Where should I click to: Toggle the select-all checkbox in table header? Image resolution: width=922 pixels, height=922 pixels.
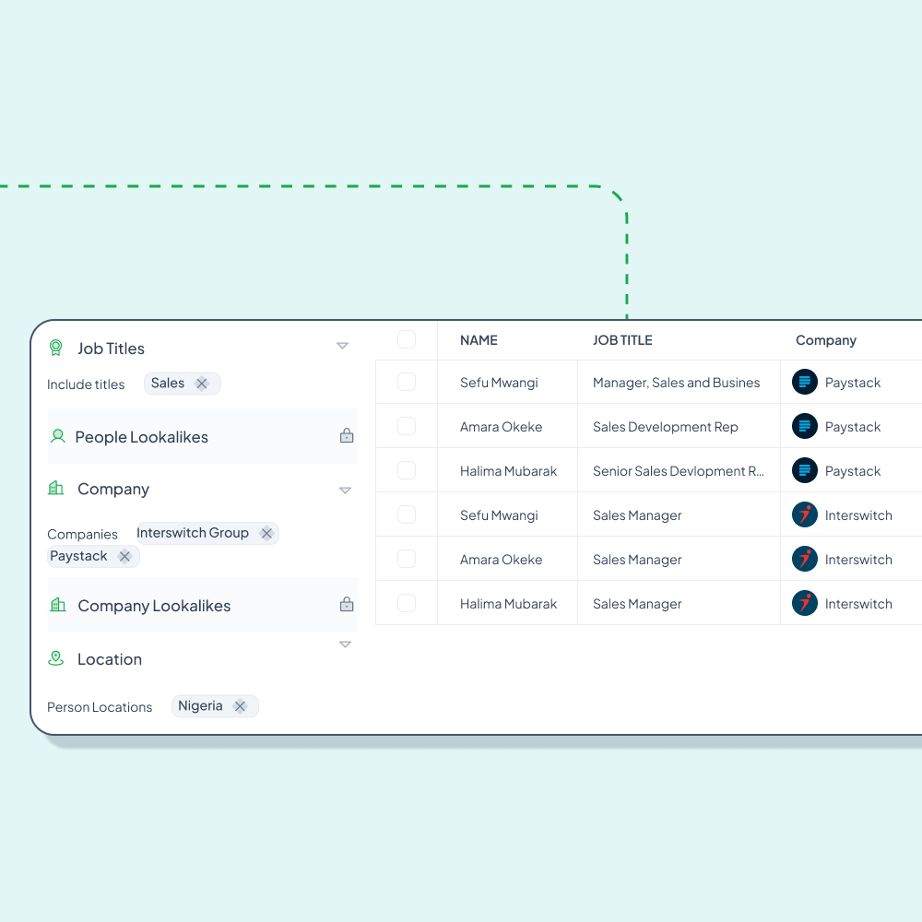[407, 339]
